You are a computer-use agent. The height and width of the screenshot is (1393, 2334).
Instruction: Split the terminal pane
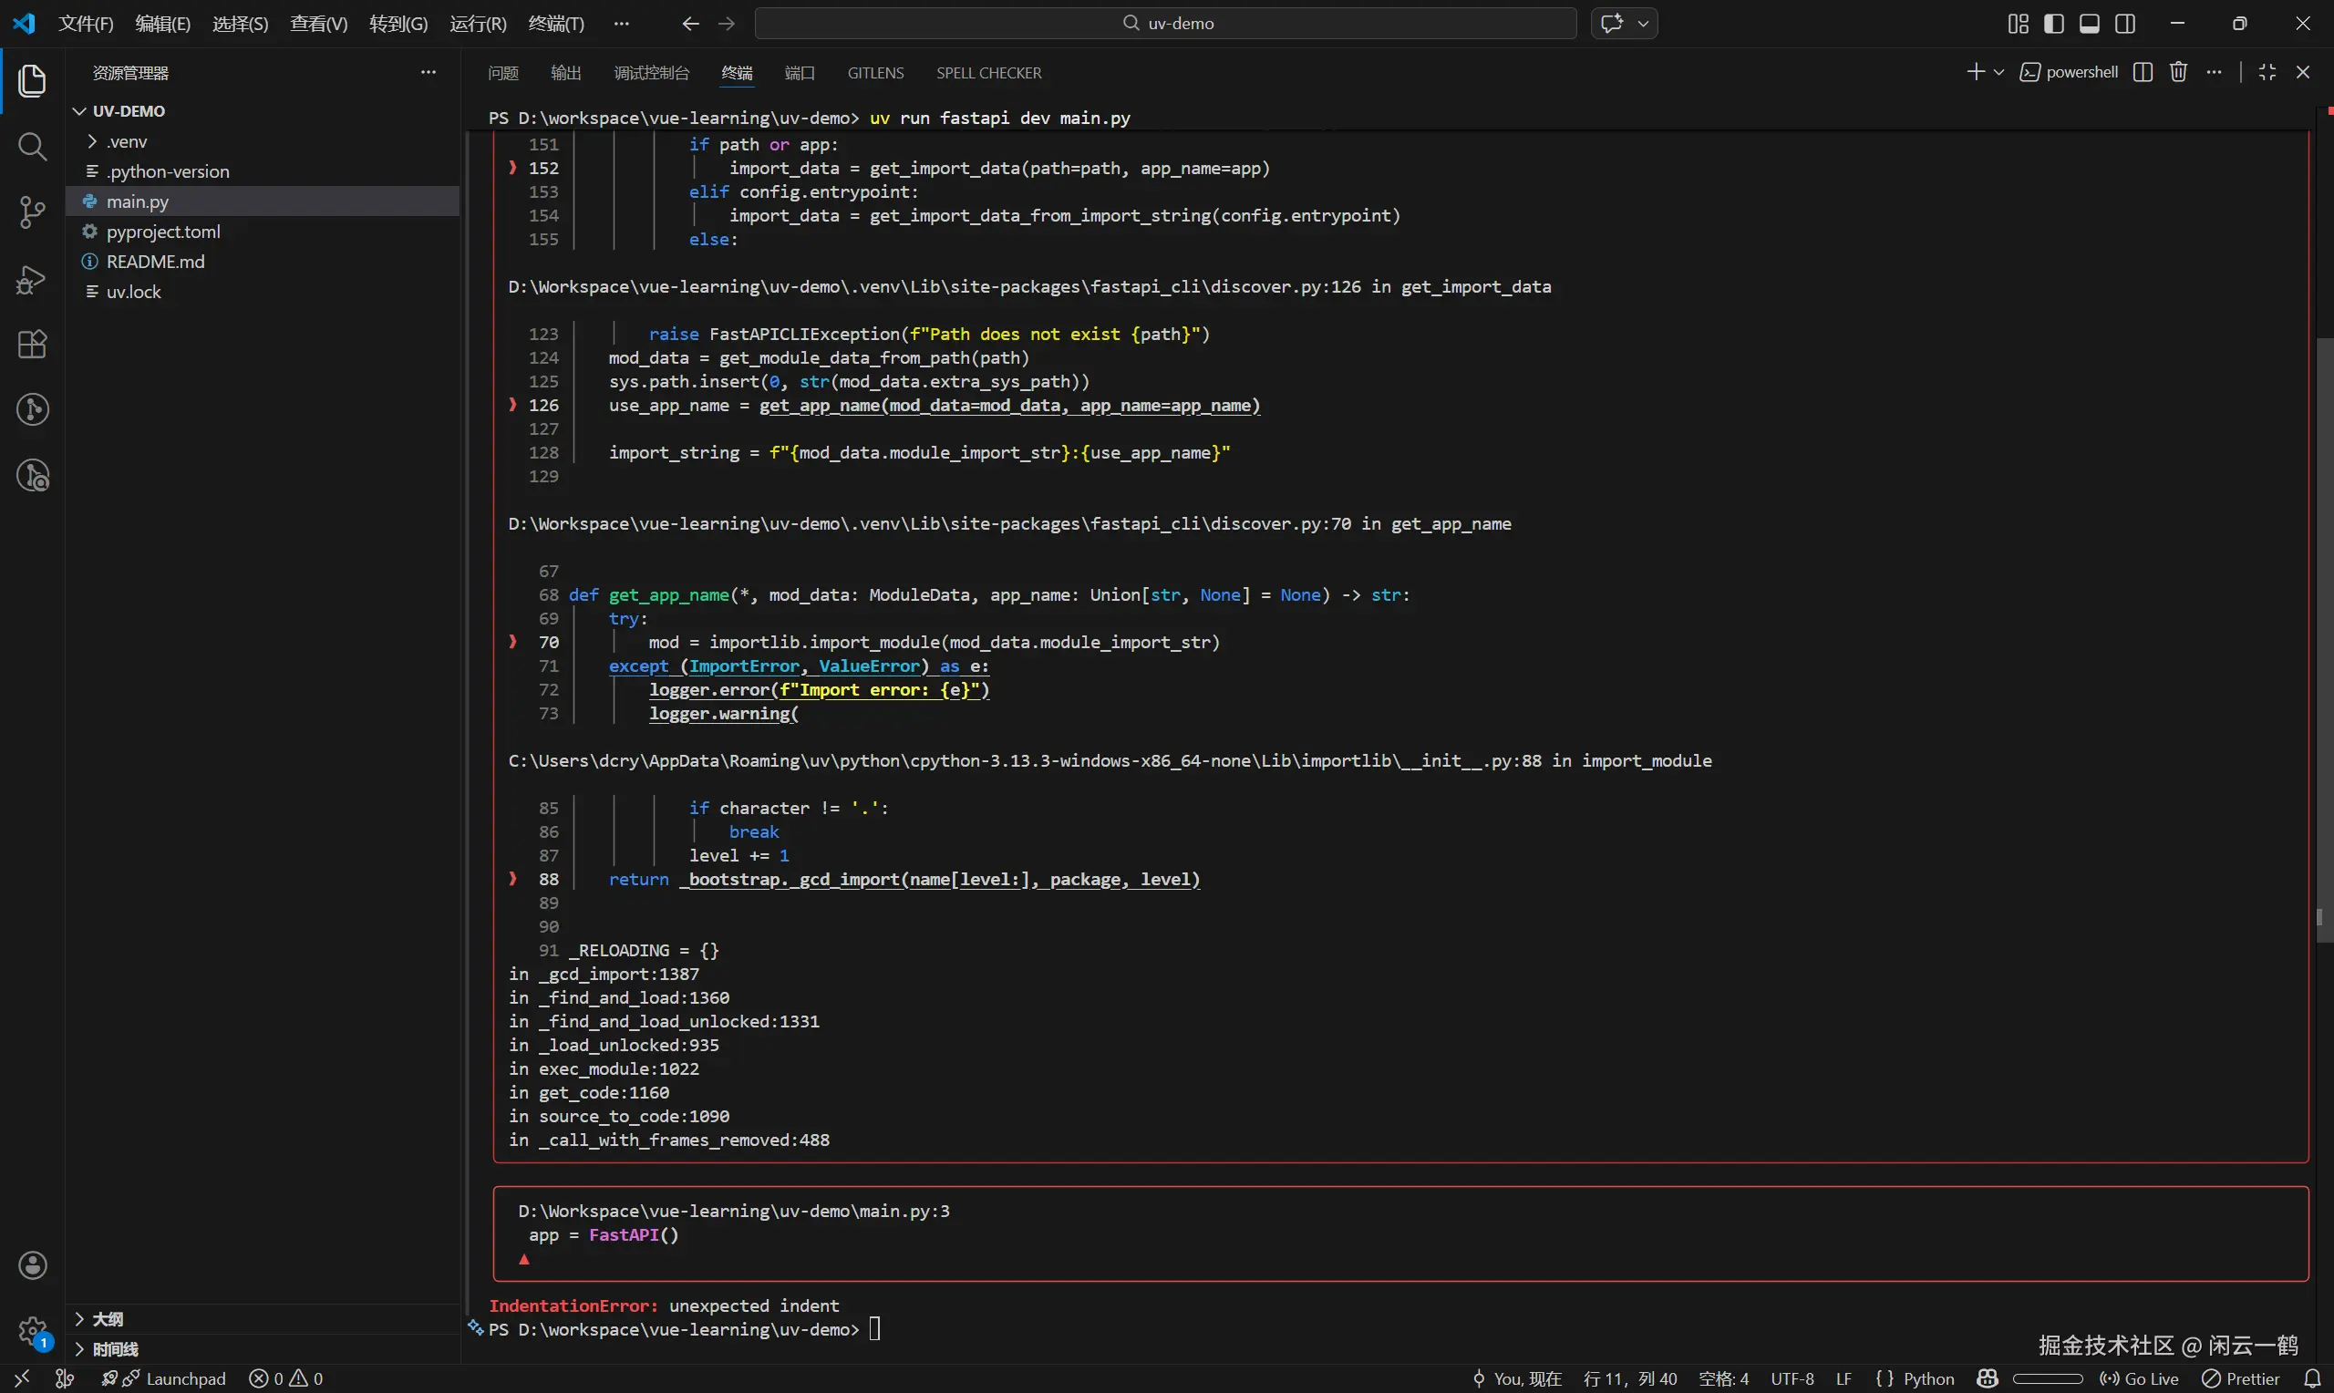2143,72
